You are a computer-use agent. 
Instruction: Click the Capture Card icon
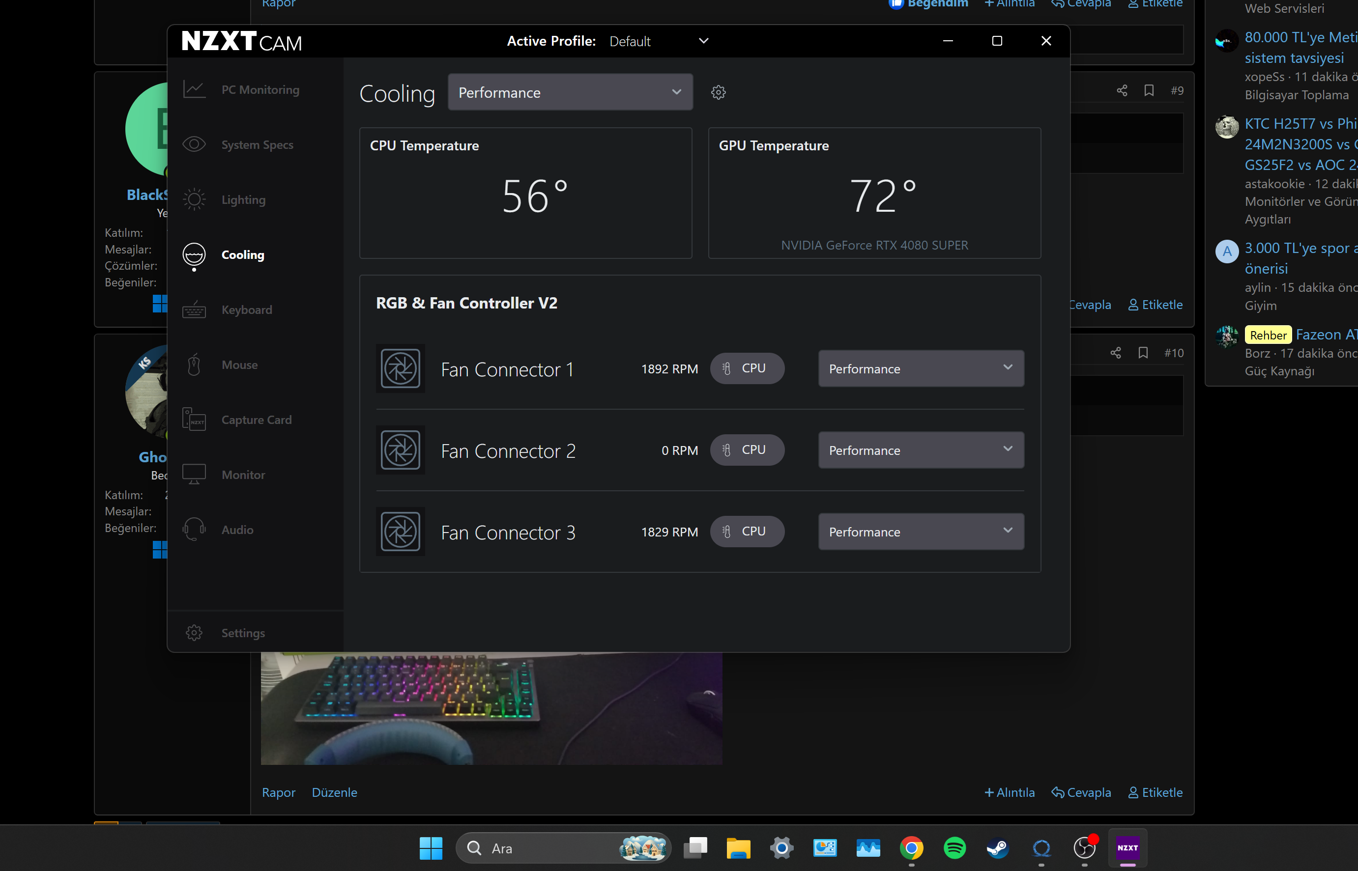tap(194, 419)
